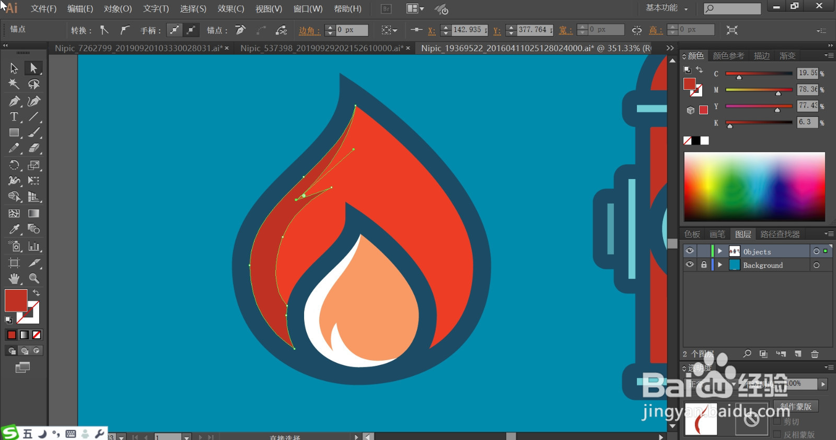Select the Rectangle tool
836x440 pixels.
[14, 133]
